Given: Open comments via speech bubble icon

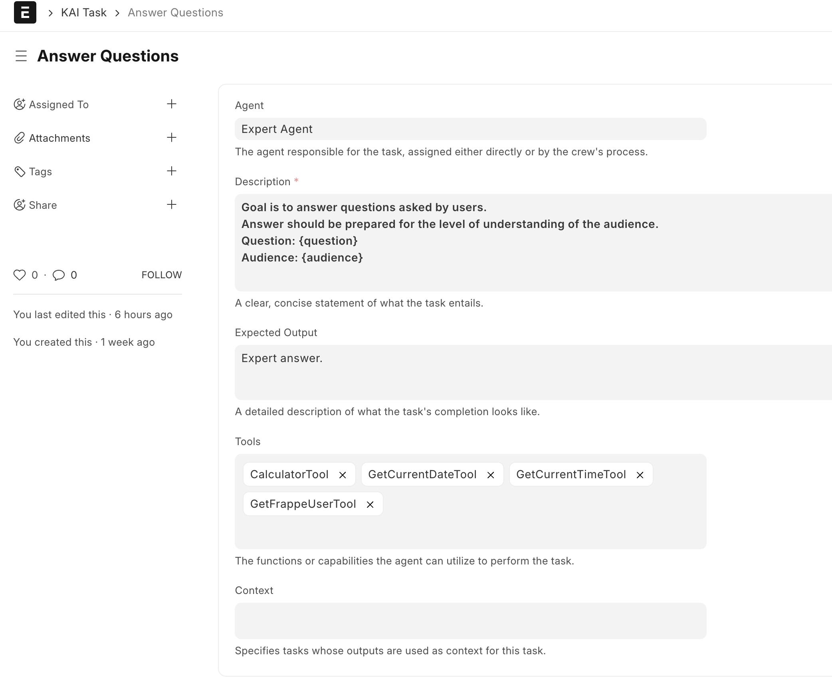Looking at the screenshot, I should (x=59, y=275).
